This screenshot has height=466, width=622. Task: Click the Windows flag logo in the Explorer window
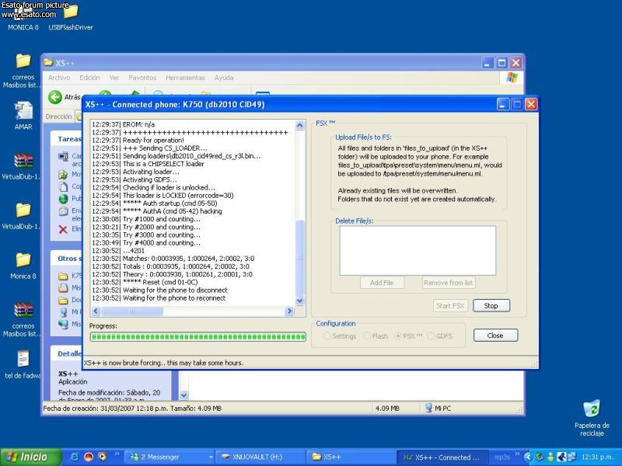pos(512,77)
